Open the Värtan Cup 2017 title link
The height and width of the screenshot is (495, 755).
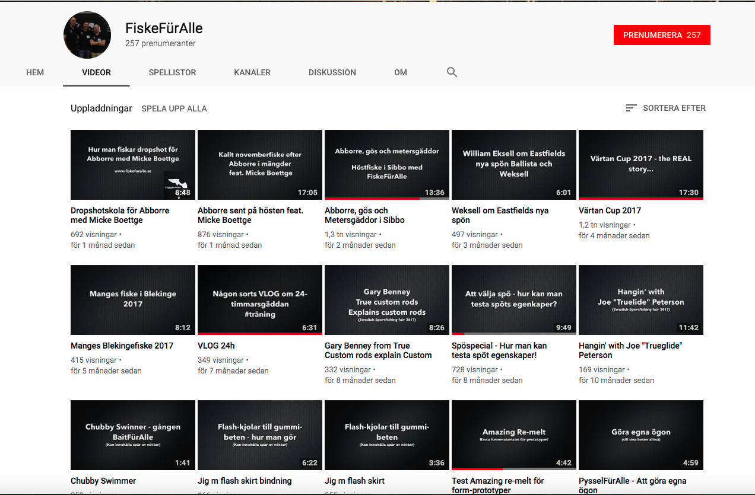[610, 210]
